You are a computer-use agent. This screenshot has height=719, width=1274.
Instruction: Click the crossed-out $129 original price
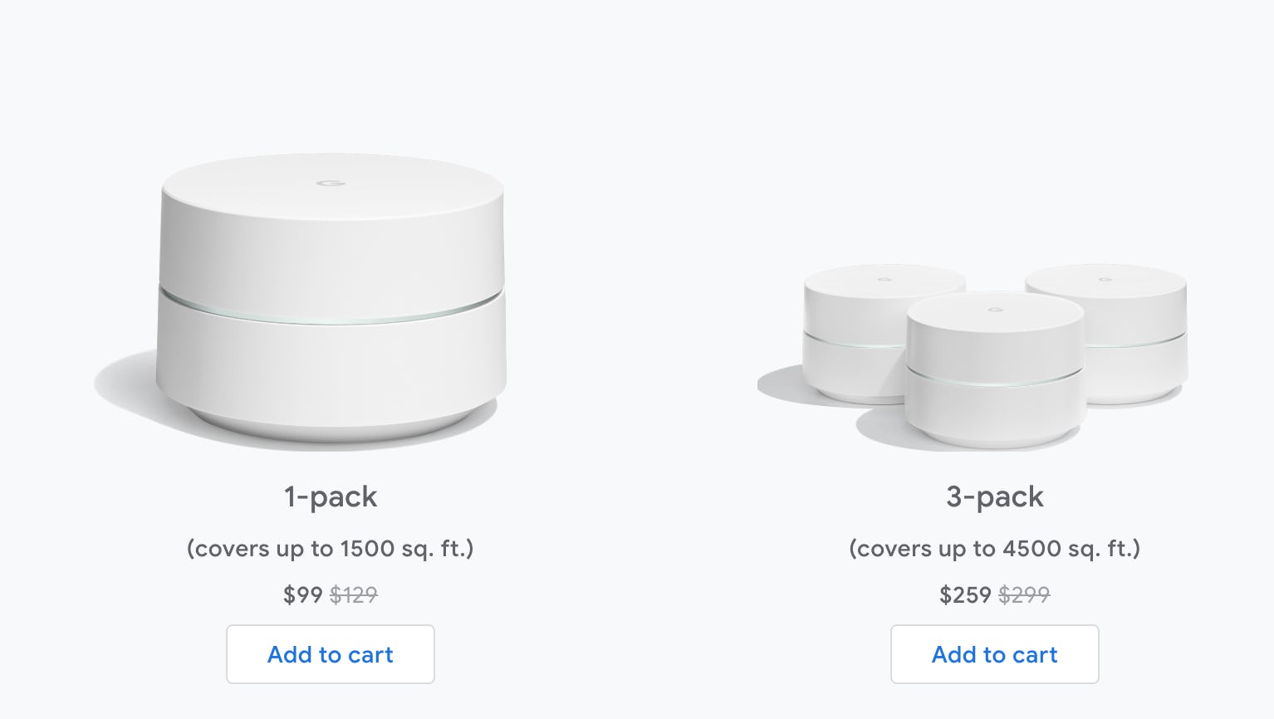tap(354, 594)
